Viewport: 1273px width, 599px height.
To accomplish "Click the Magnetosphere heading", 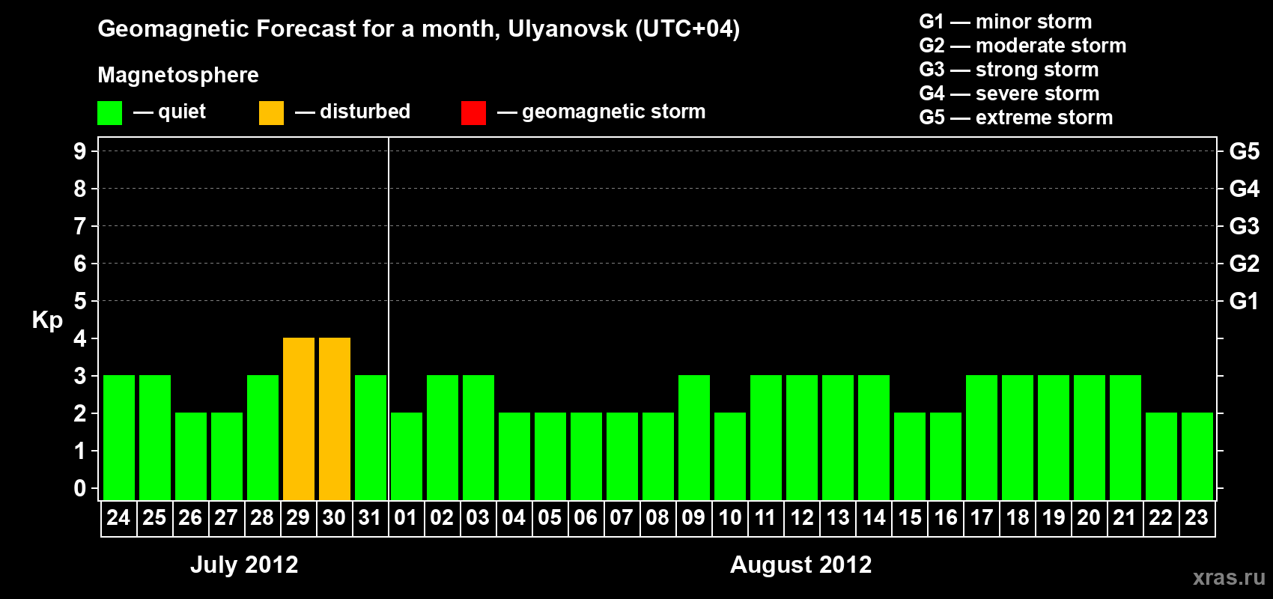I will click(x=178, y=75).
